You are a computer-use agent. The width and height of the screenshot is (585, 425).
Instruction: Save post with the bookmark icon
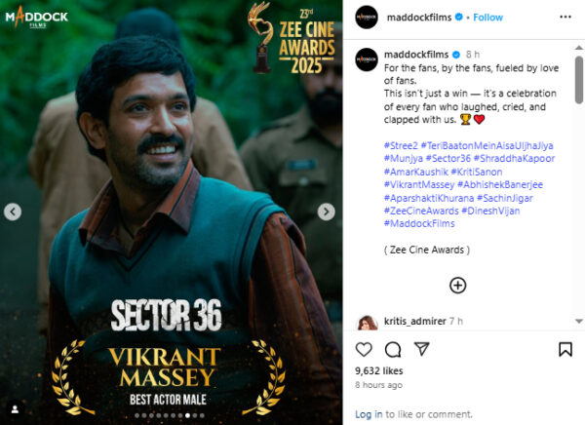565,349
